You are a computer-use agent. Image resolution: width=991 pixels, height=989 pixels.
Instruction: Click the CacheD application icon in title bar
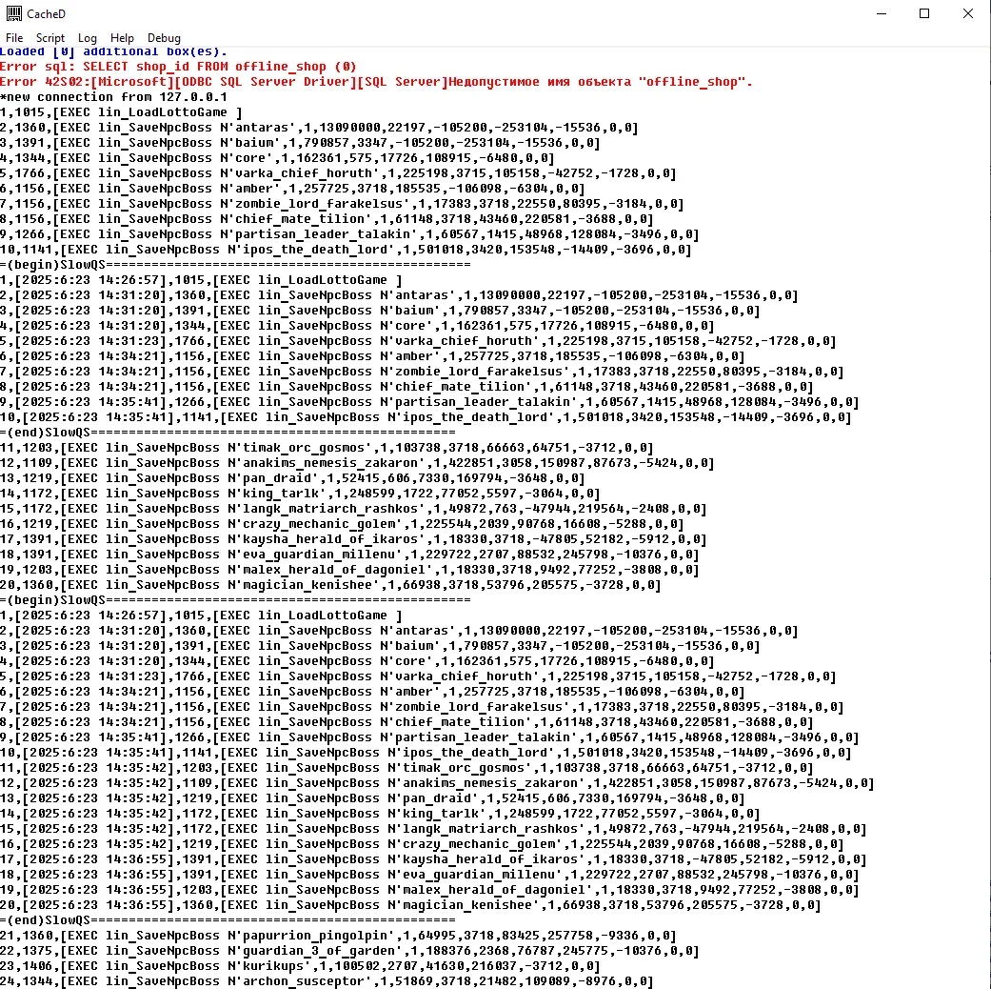(x=14, y=13)
